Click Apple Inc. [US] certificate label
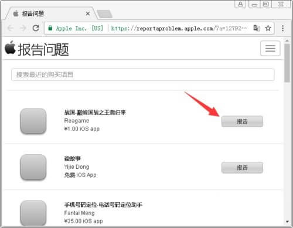 [80, 28]
